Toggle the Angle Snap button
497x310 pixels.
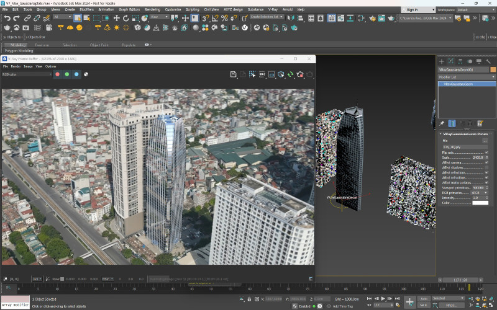[215, 18]
